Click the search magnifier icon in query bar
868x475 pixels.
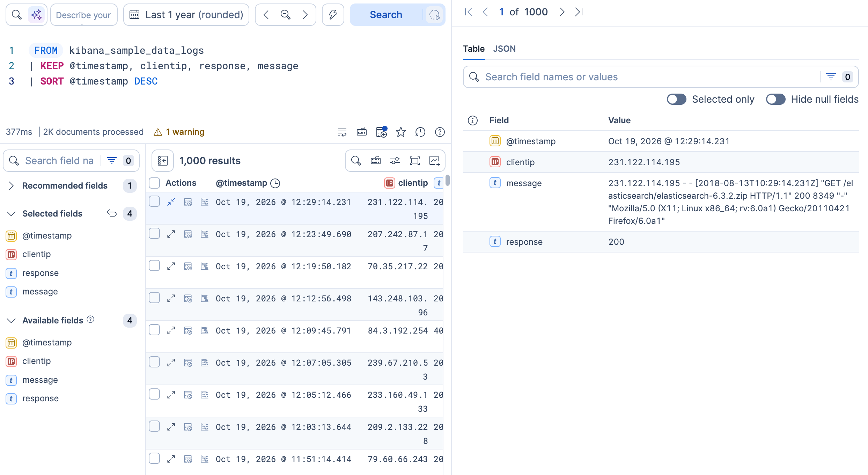pyautogui.click(x=17, y=15)
